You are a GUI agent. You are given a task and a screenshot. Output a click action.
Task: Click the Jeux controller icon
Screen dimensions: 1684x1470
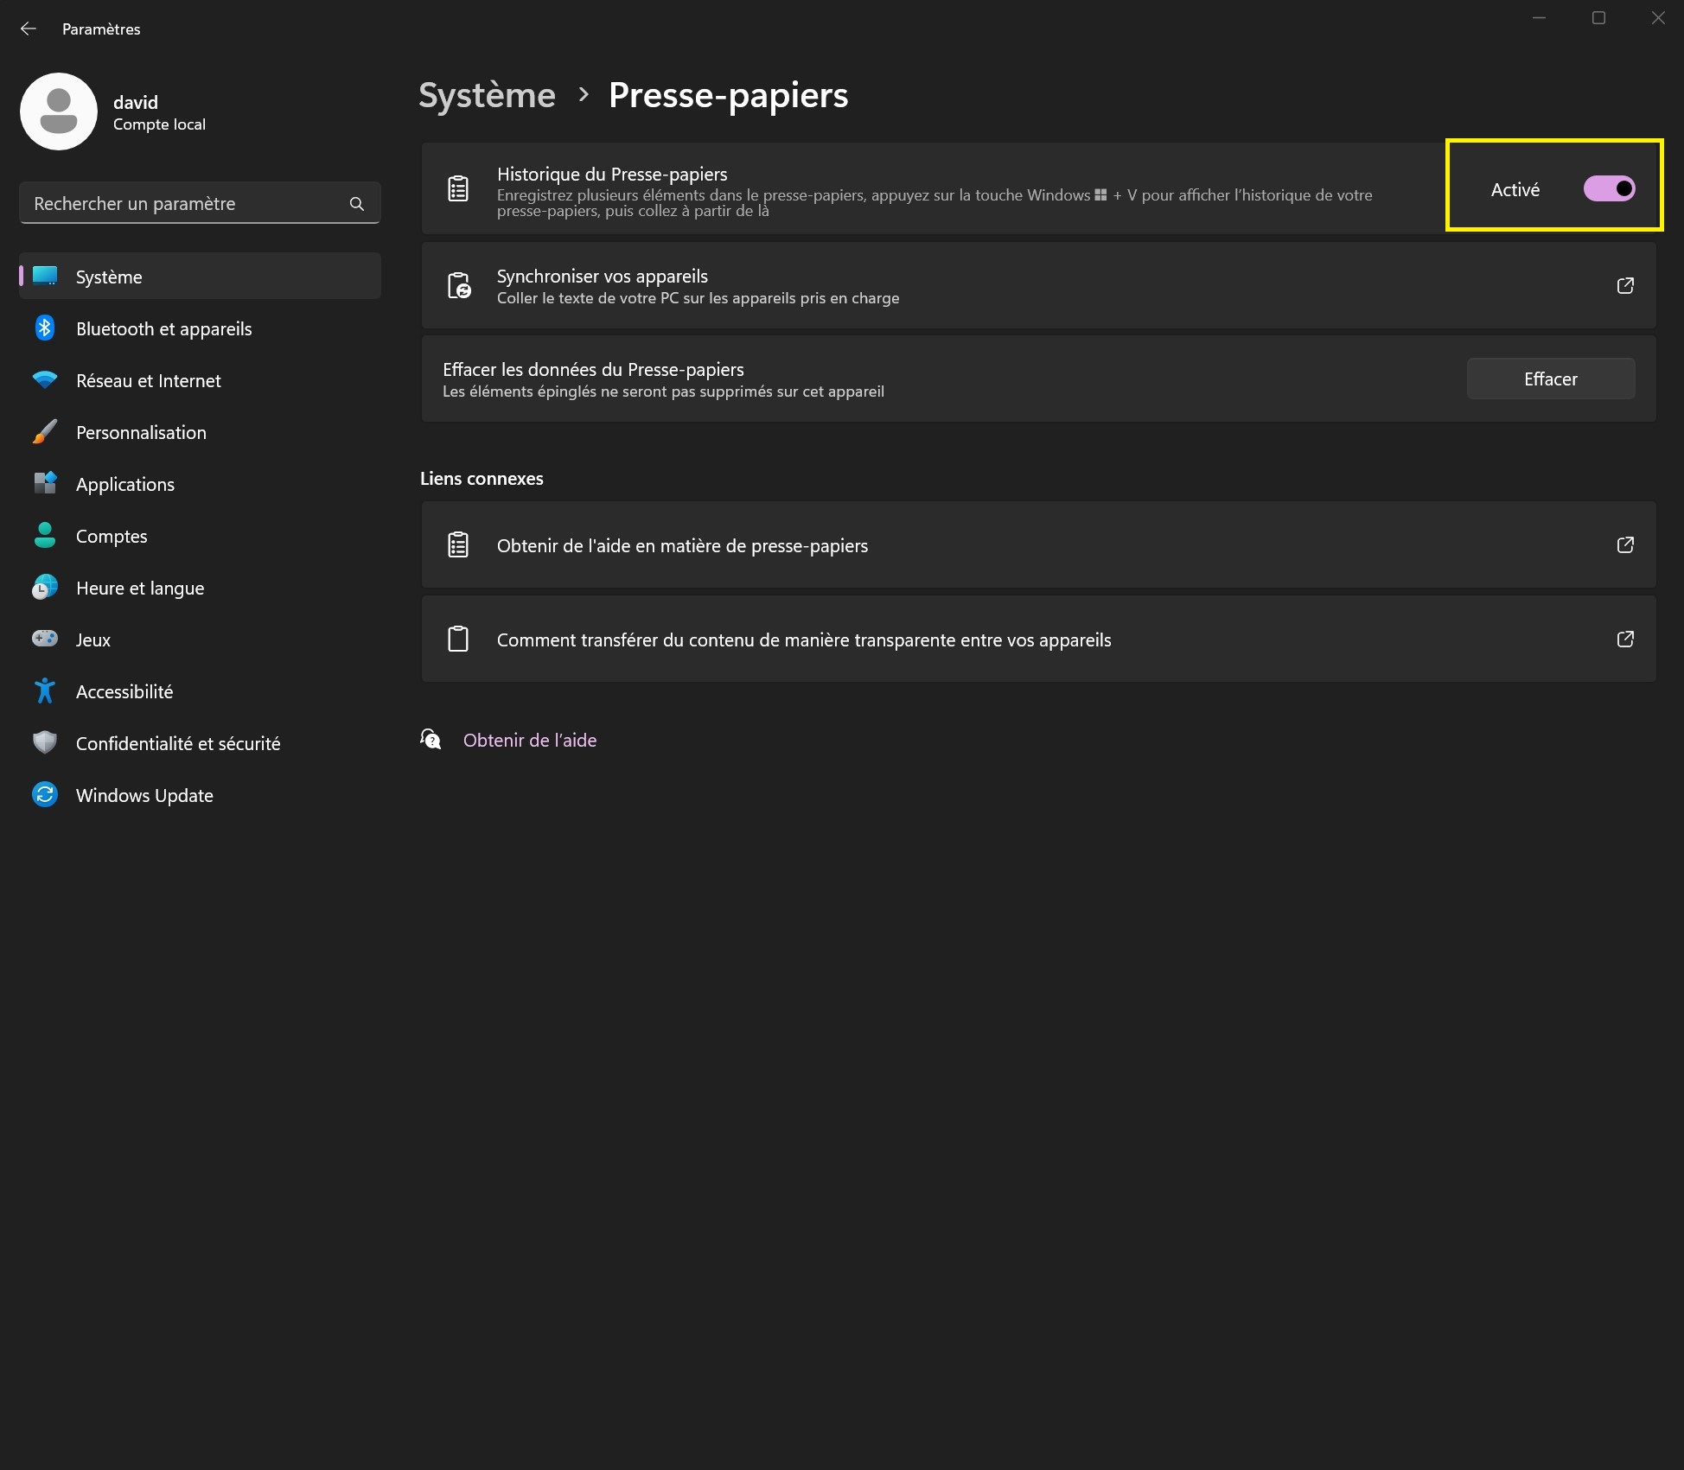pos(45,639)
